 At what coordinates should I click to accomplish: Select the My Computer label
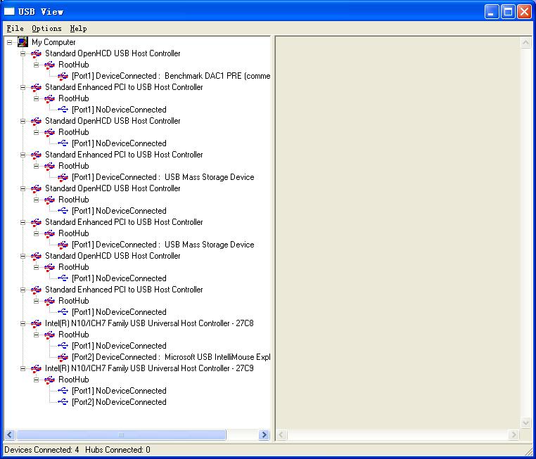coord(53,42)
